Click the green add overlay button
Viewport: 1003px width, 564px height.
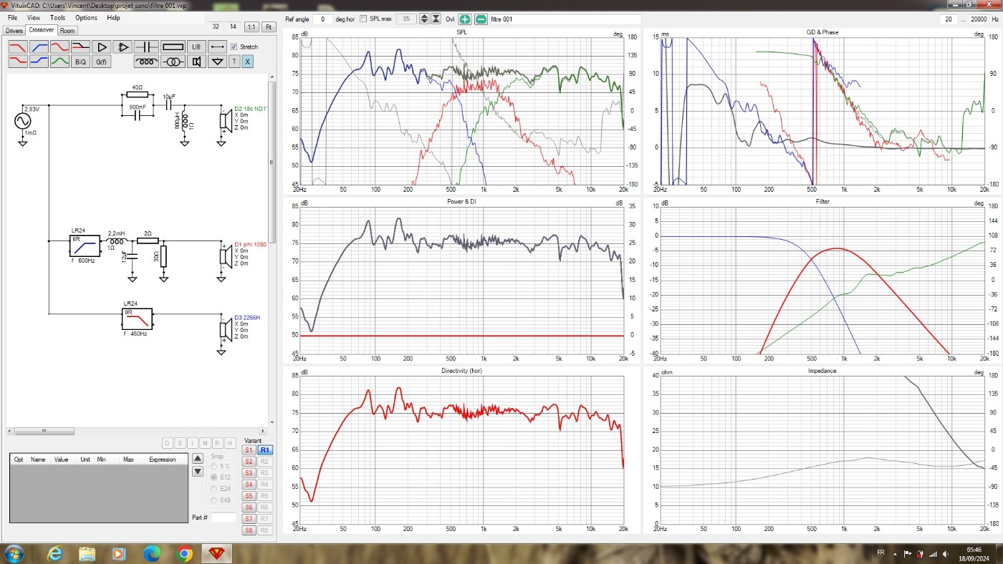tap(465, 19)
